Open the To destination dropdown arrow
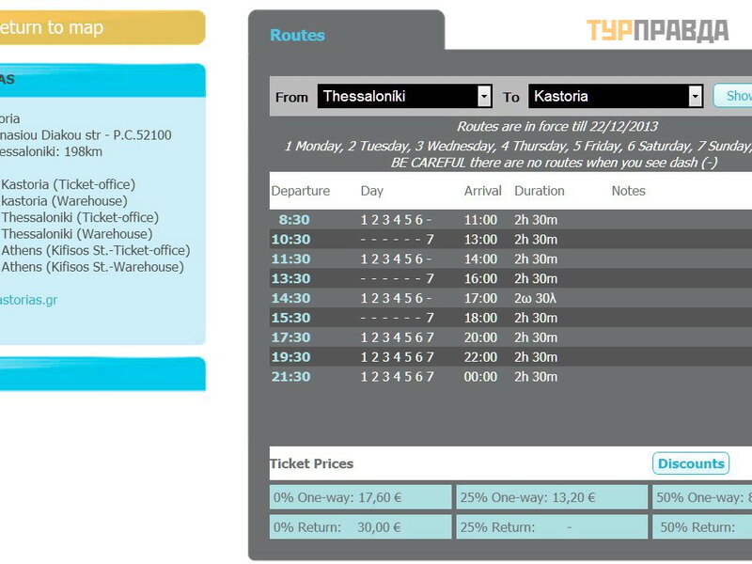The height and width of the screenshot is (564, 752). click(696, 96)
